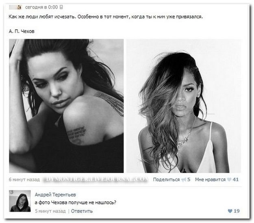The image size is (254, 223).
Task: View the post's 41 likes count
Action: (236, 180)
